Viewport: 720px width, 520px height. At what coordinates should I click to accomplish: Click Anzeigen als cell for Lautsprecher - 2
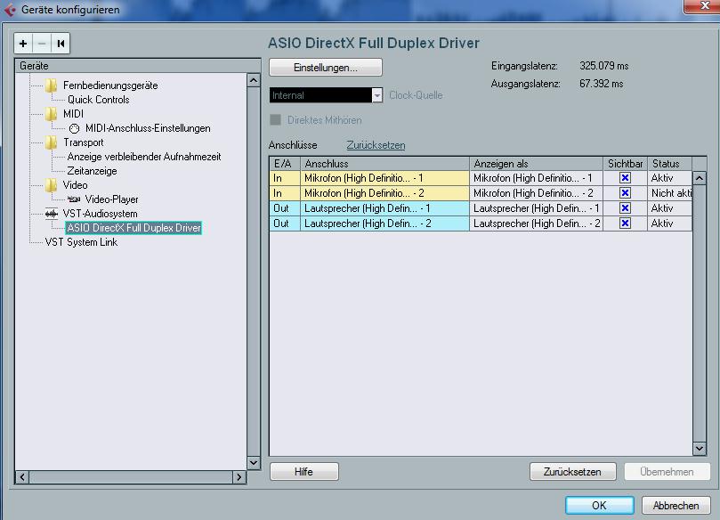[536, 223]
